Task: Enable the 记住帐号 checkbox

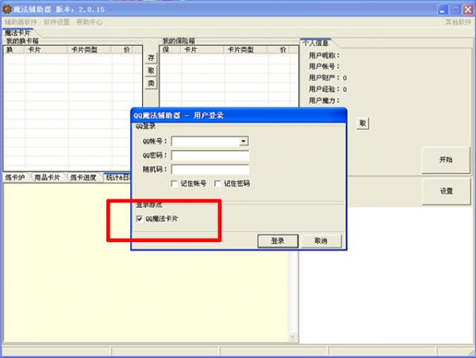Action: point(175,183)
